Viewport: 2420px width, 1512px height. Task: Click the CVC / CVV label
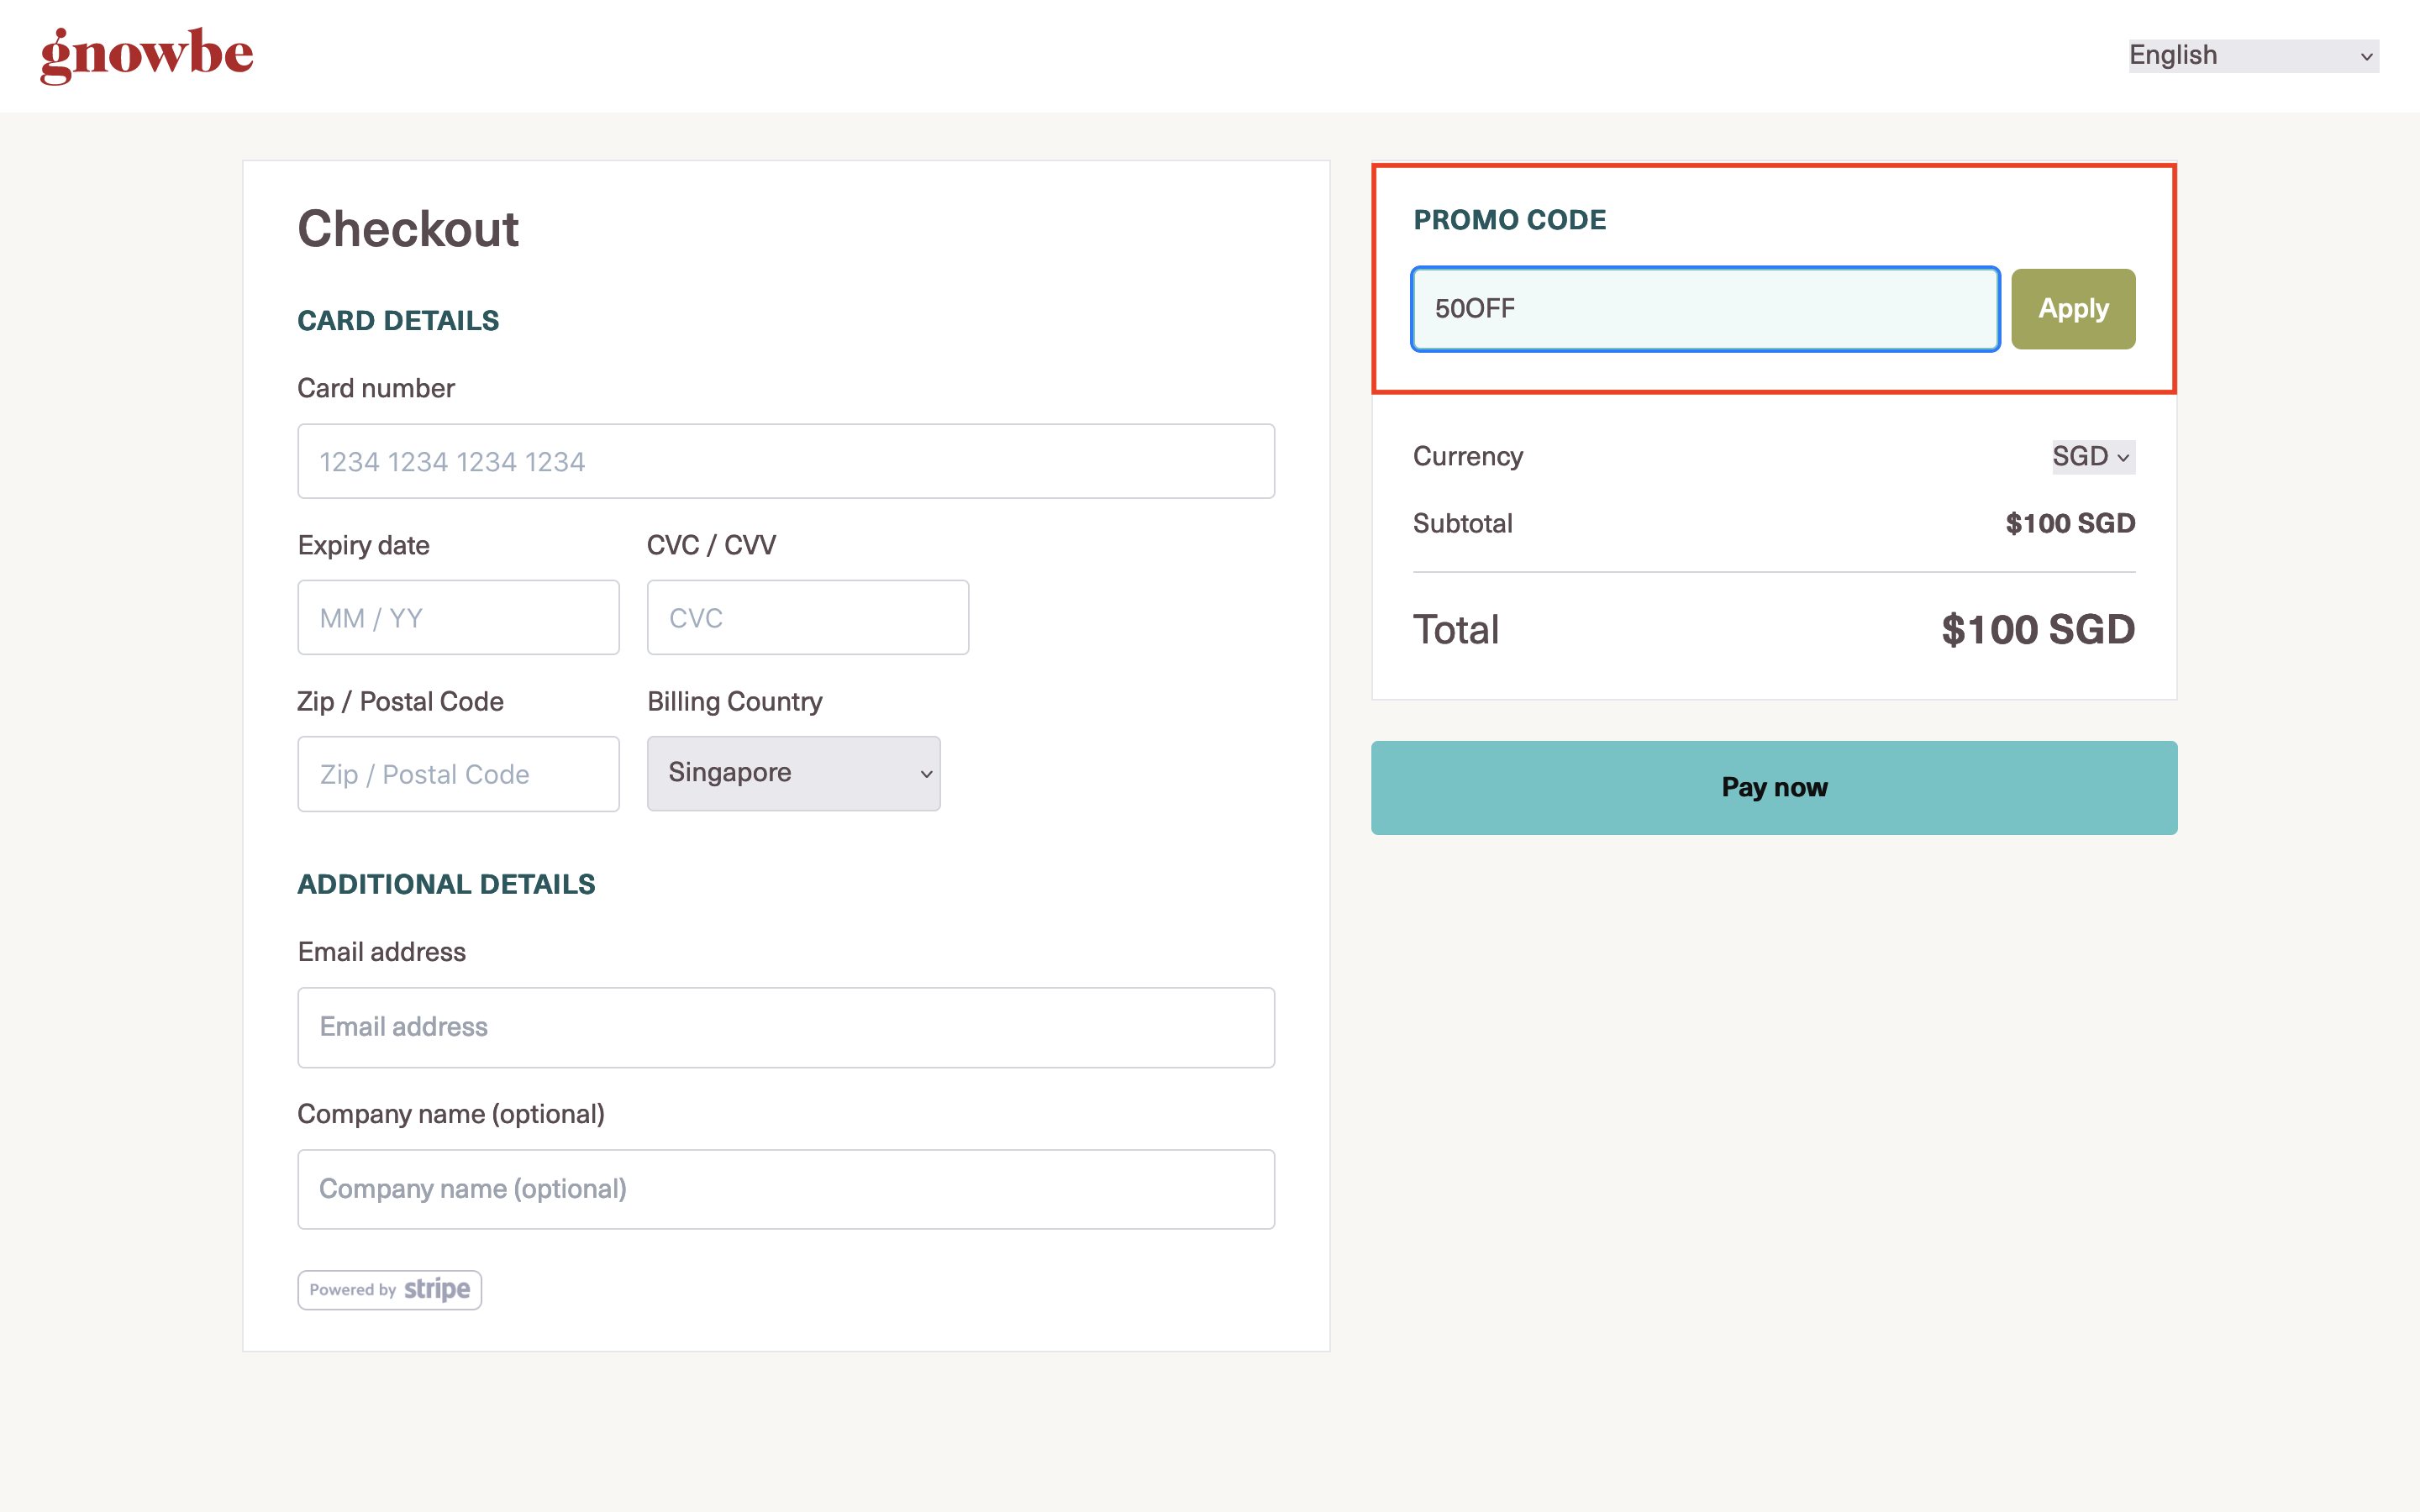click(x=711, y=545)
